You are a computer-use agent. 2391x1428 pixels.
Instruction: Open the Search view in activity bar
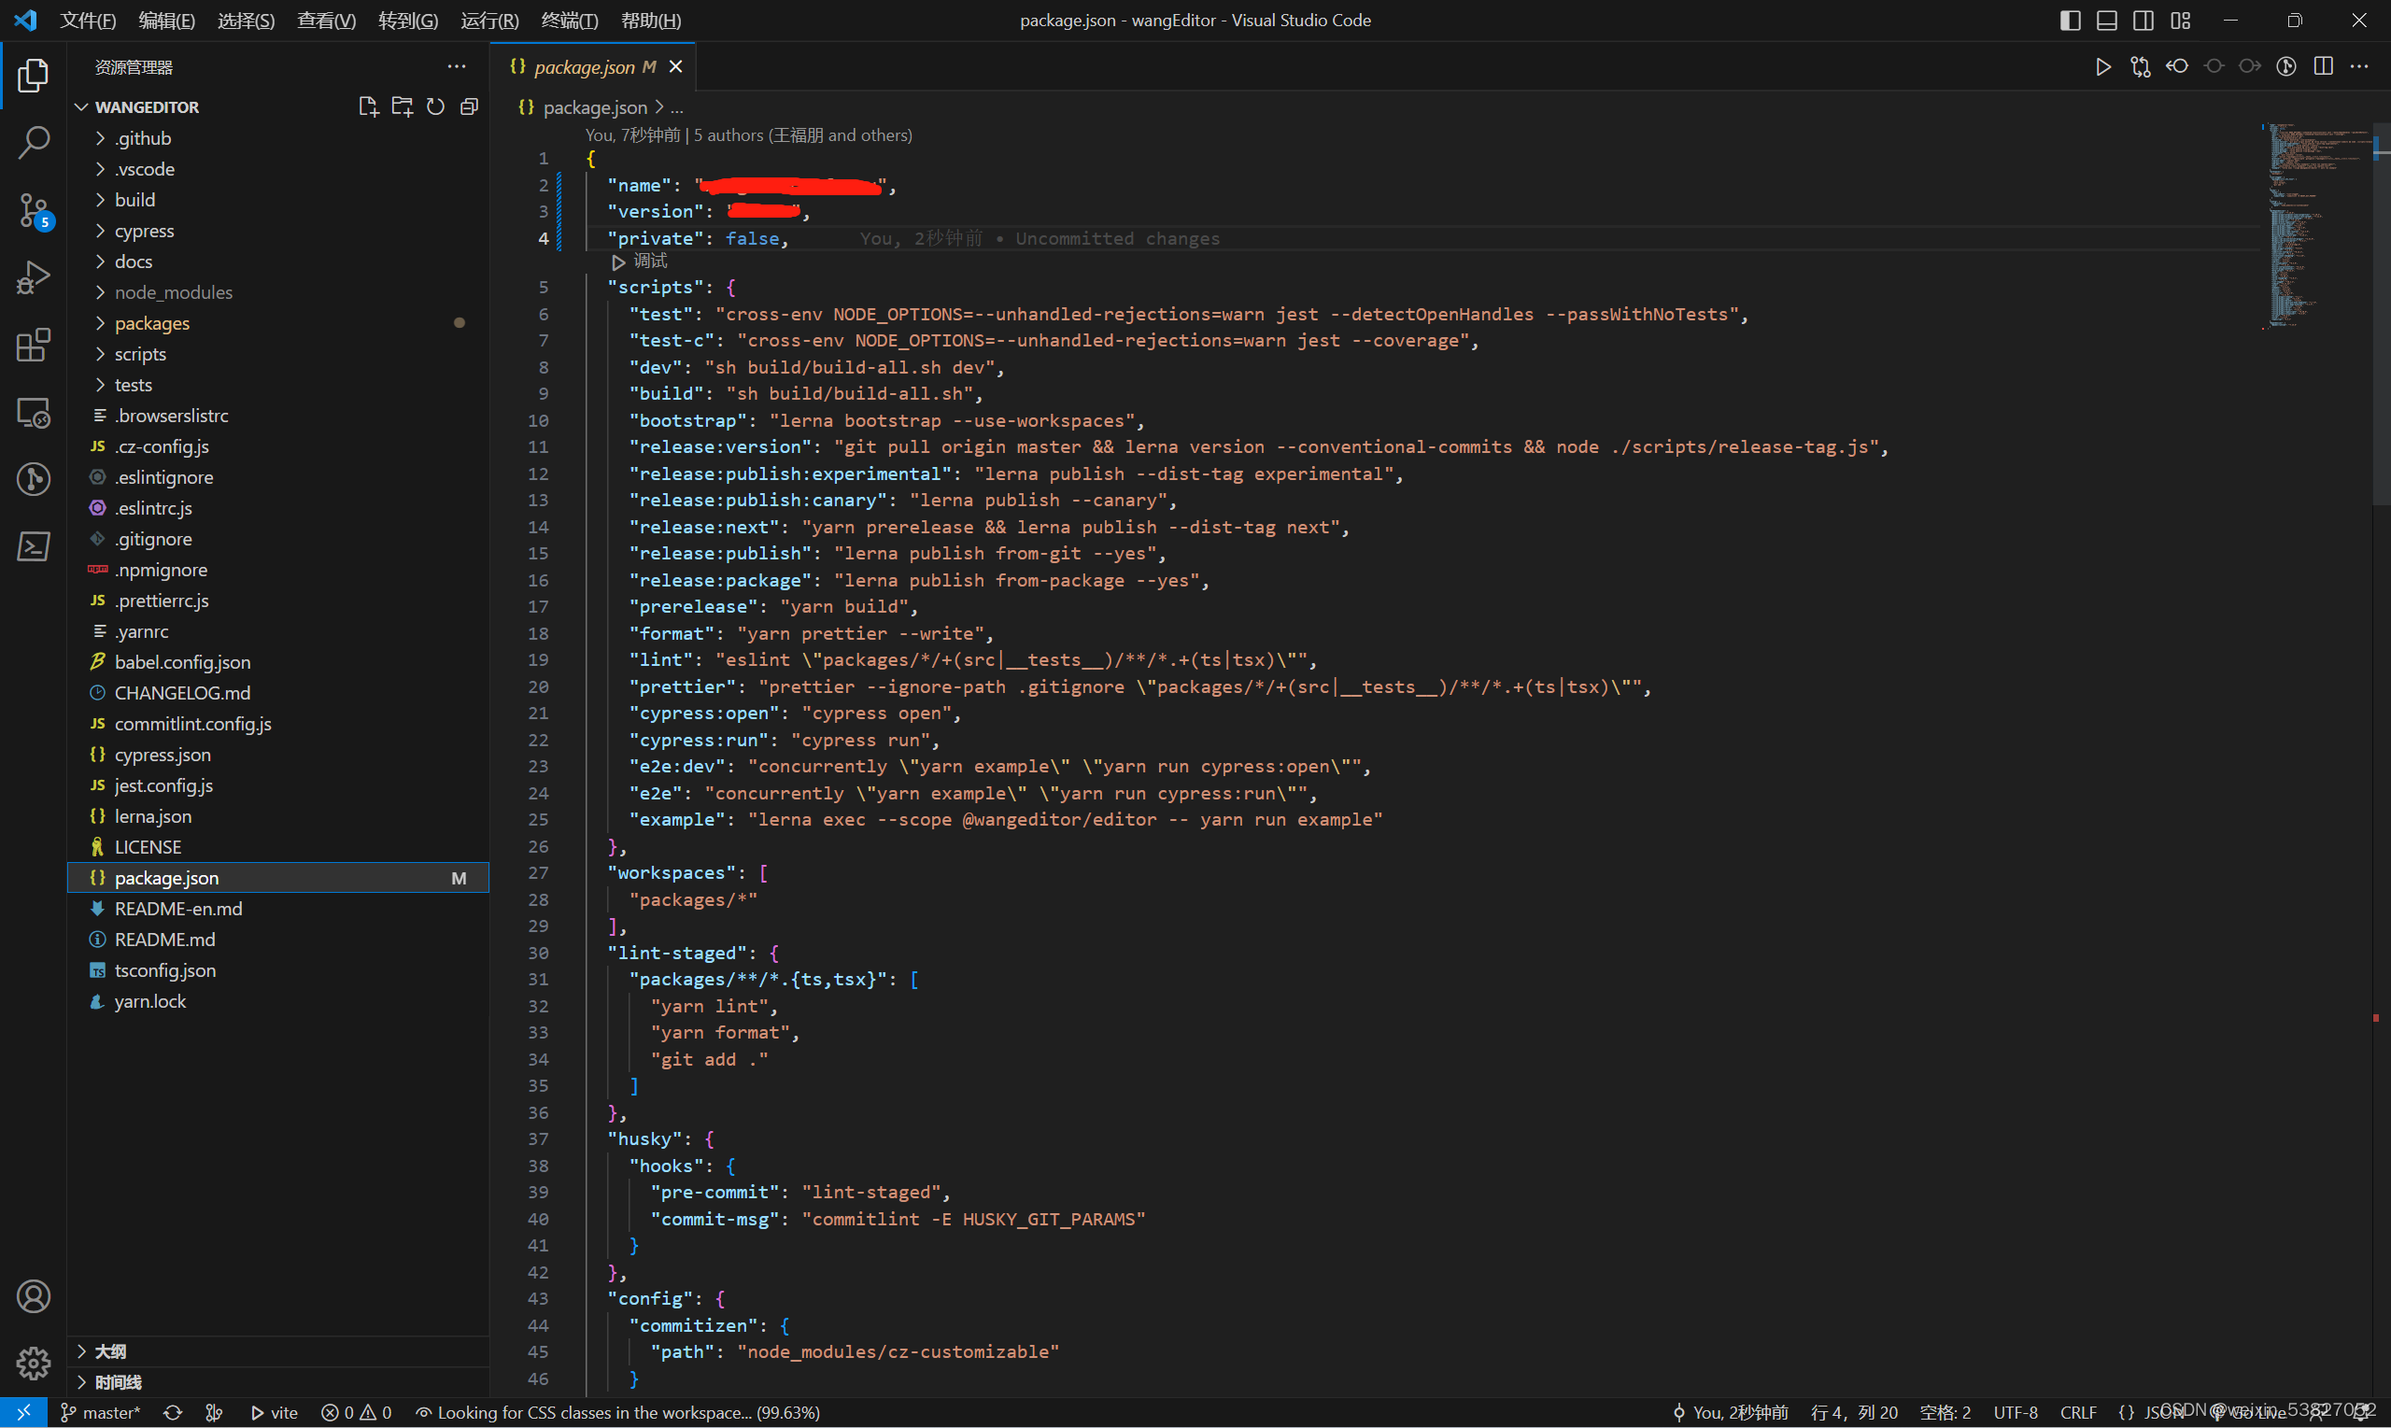pyautogui.click(x=33, y=142)
